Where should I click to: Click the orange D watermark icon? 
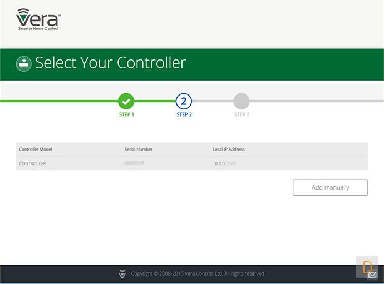click(367, 267)
